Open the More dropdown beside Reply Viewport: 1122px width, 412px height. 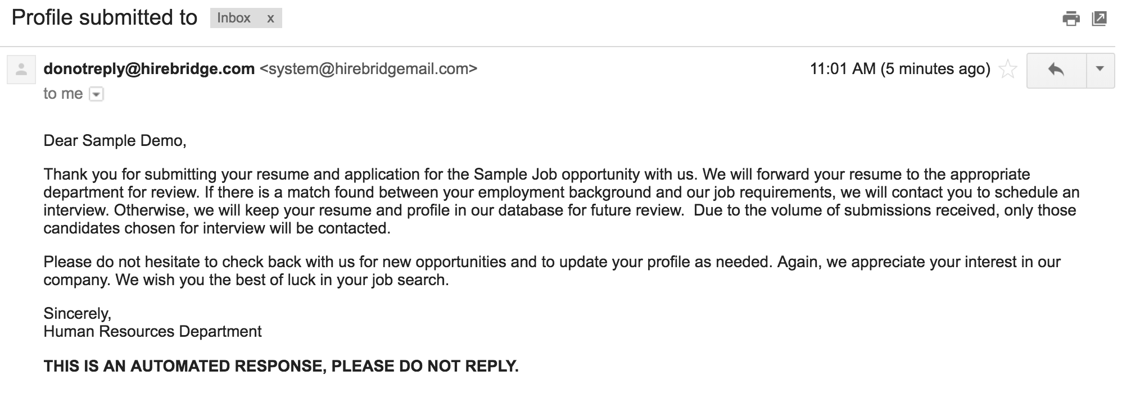(x=1100, y=70)
